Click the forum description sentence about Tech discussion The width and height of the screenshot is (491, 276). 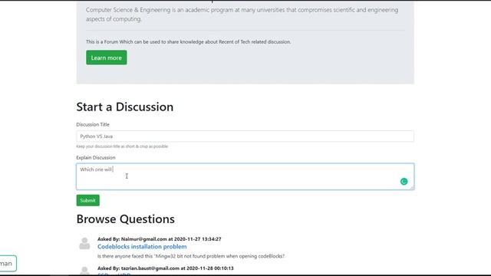[189, 42]
